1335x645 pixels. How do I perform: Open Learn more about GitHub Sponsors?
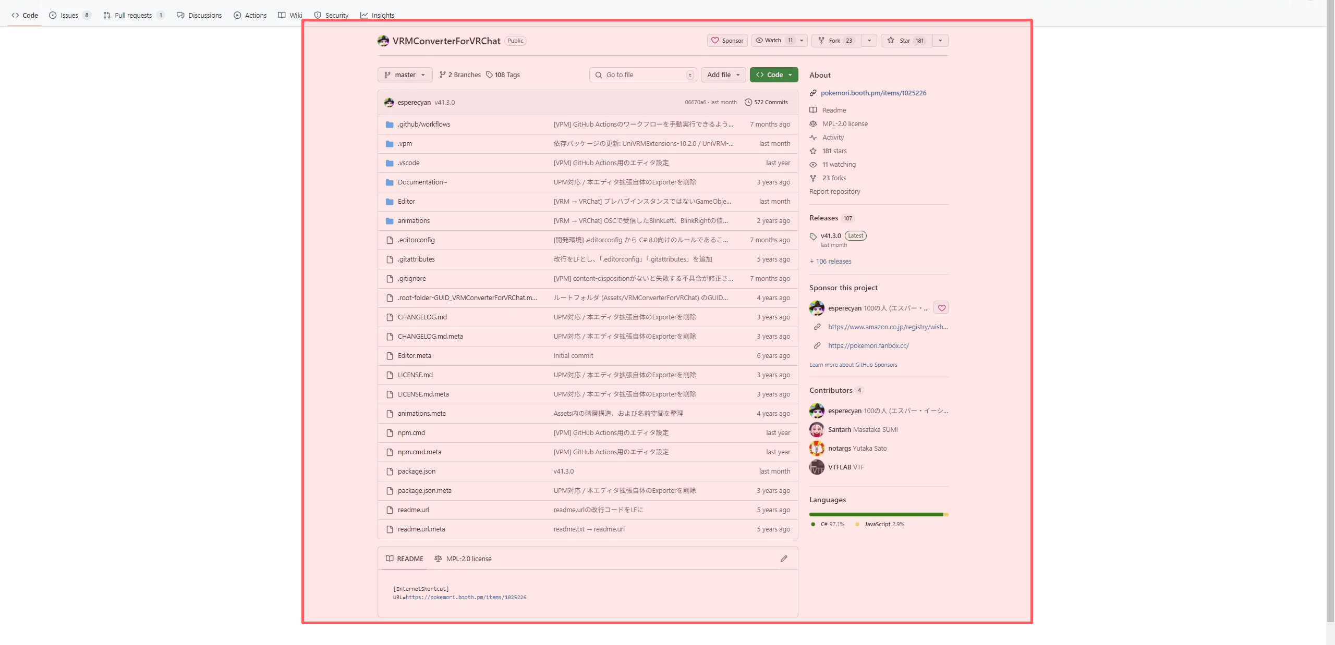[x=853, y=365]
